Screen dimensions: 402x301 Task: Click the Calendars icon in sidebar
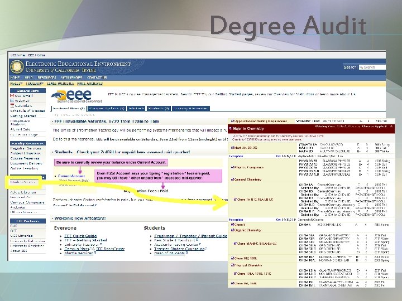click(12, 106)
